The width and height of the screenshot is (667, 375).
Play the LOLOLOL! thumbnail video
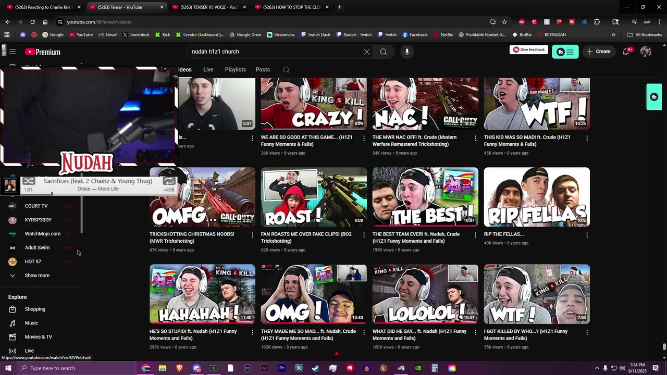tap(425, 294)
